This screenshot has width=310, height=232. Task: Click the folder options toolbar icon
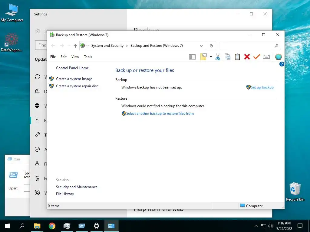point(203,57)
